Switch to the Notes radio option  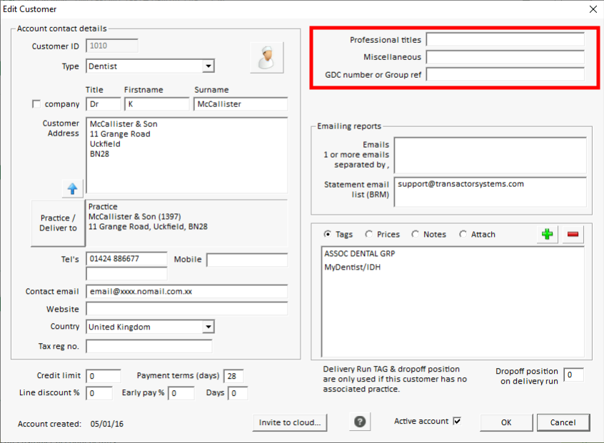416,234
